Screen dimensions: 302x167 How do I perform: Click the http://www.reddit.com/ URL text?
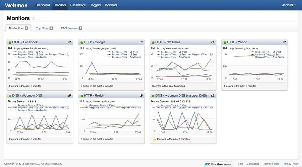click(100, 101)
